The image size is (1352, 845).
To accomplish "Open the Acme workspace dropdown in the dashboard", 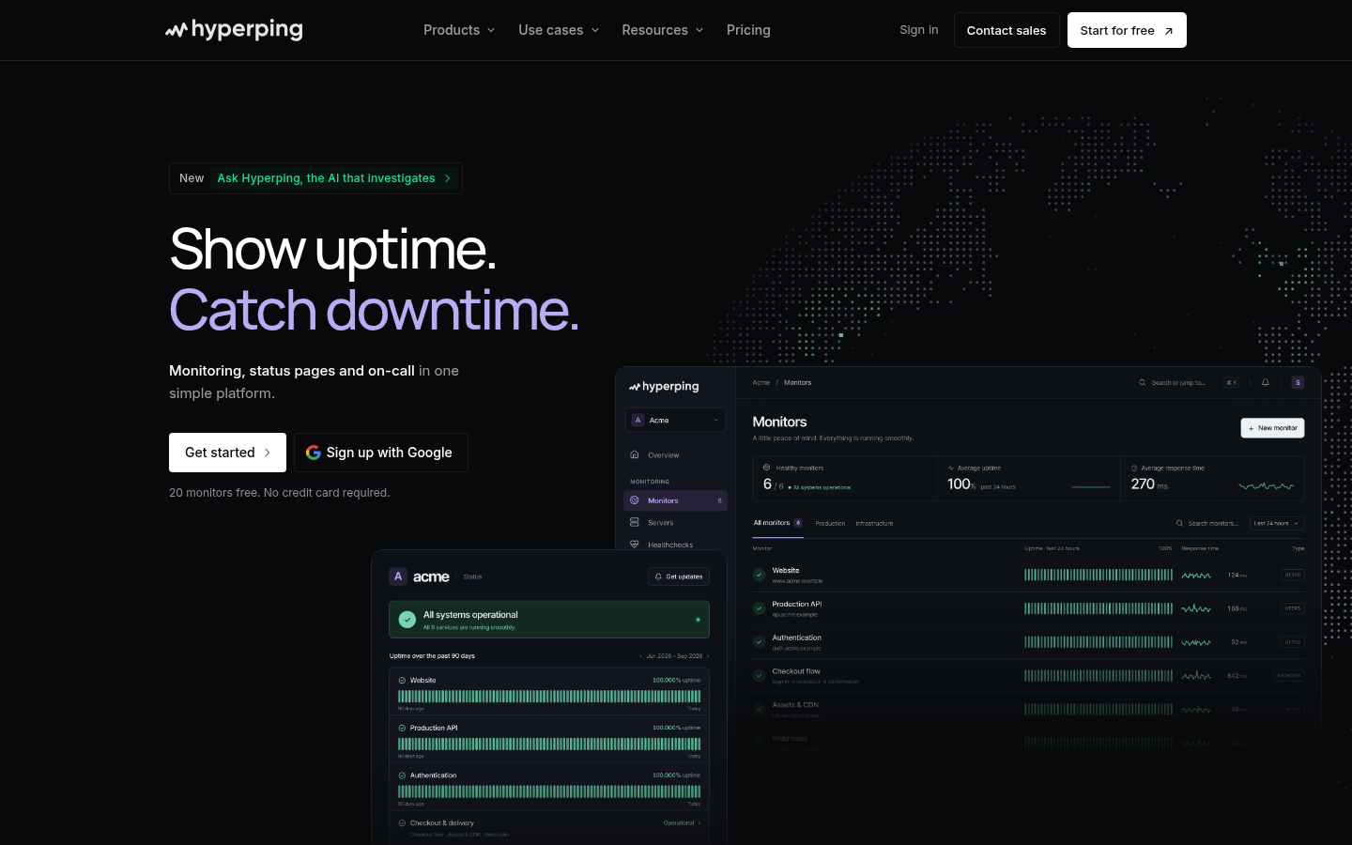I will [x=676, y=421].
